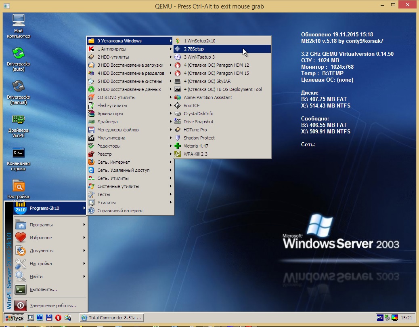Viewport: 419px width, 327px height.
Task: Click the Victoria 4.47 green cross icon
Action: click(x=178, y=146)
